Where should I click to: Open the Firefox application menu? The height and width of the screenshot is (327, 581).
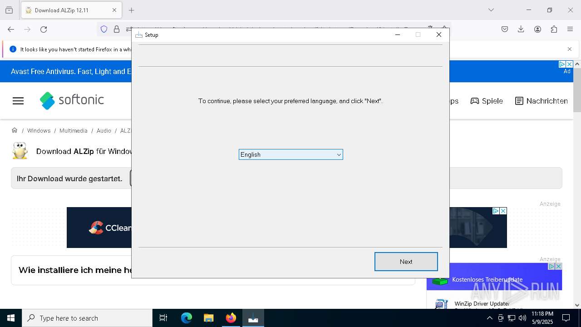pos(570,29)
